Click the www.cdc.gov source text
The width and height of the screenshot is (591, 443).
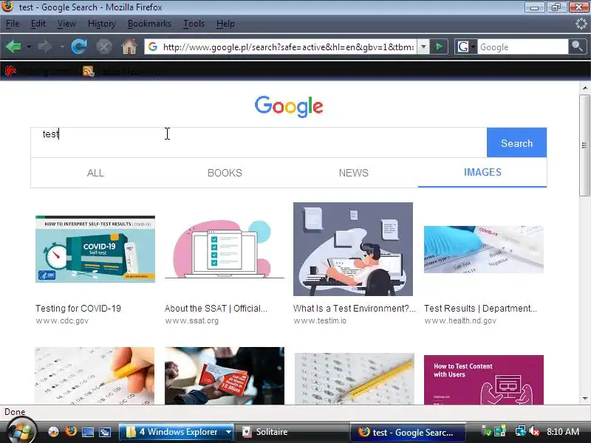[x=62, y=320]
